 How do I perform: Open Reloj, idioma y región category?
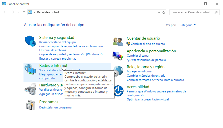click(x=146, y=67)
